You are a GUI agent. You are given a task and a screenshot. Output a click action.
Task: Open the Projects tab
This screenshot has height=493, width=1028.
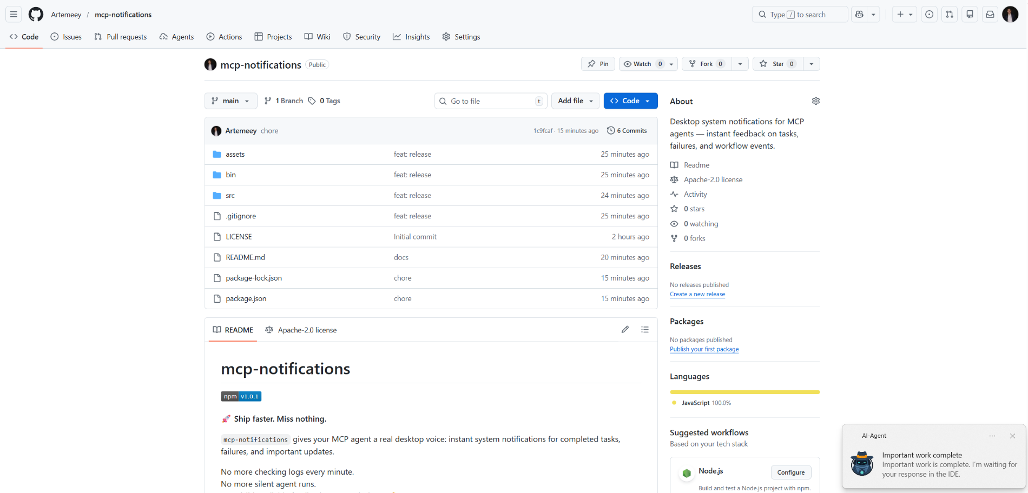point(273,37)
